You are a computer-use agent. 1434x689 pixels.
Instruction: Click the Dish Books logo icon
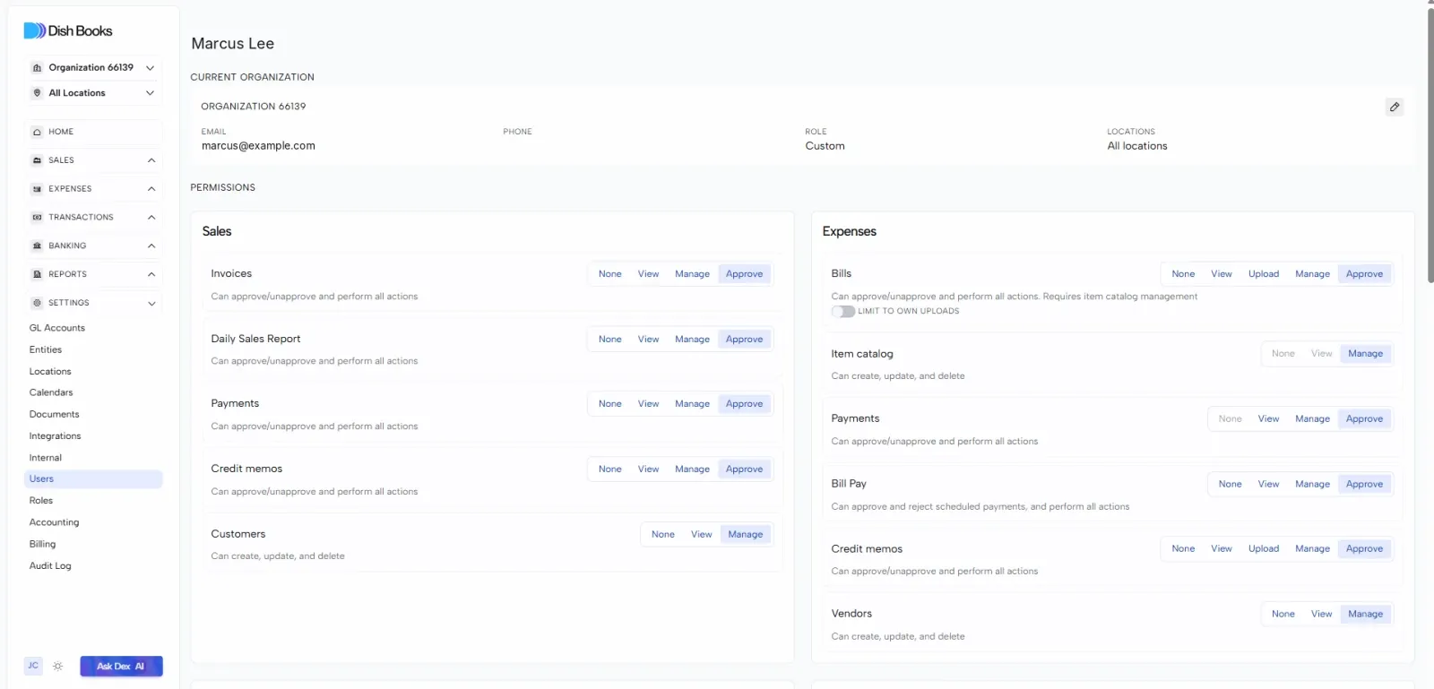tap(34, 30)
